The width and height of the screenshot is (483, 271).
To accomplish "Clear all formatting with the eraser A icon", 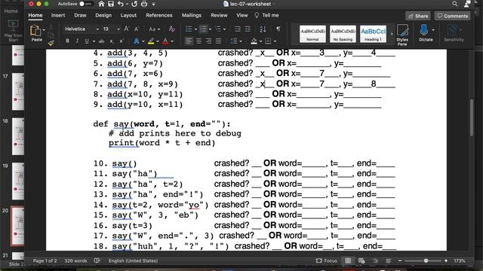I will [x=172, y=29].
